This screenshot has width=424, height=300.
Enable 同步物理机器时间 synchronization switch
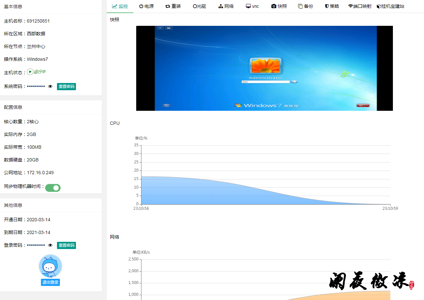[x=53, y=188]
